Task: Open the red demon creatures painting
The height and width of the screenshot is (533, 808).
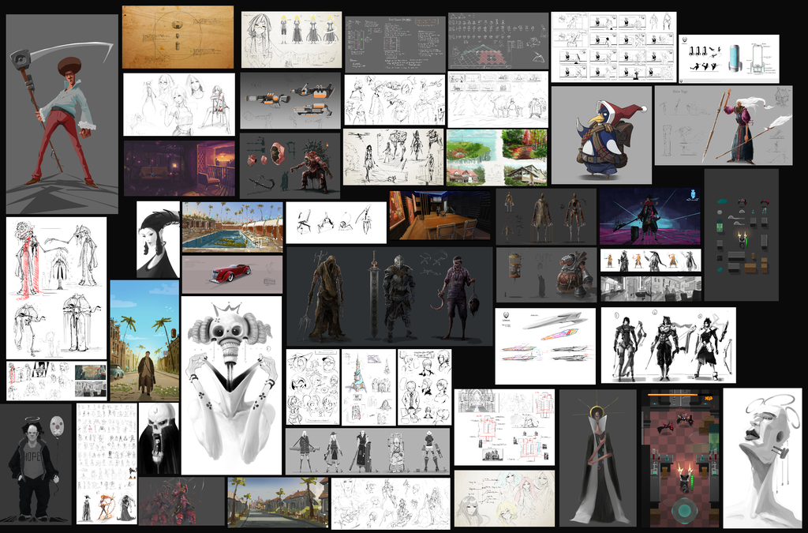Action: click(x=181, y=501)
